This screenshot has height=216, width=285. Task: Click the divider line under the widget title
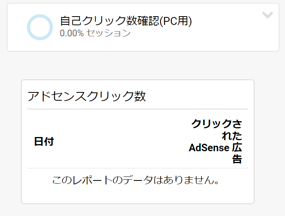click(138, 109)
